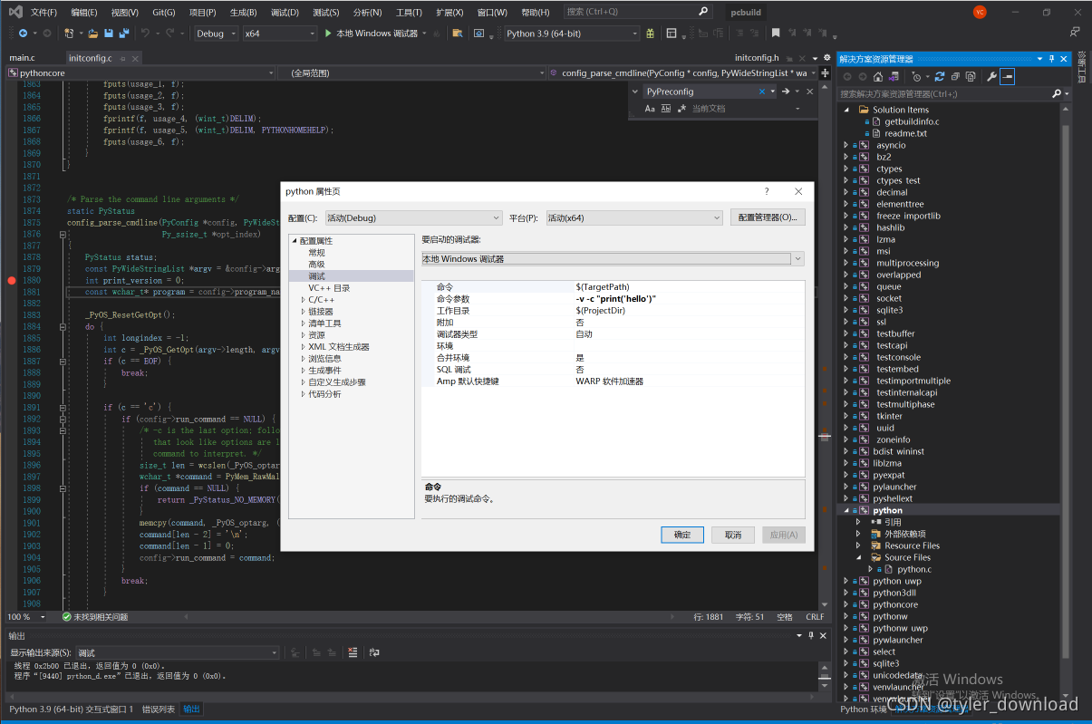Click the PyPreconfig find input field
Image resolution: width=1092 pixels, height=724 pixels.
click(x=701, y=92)
